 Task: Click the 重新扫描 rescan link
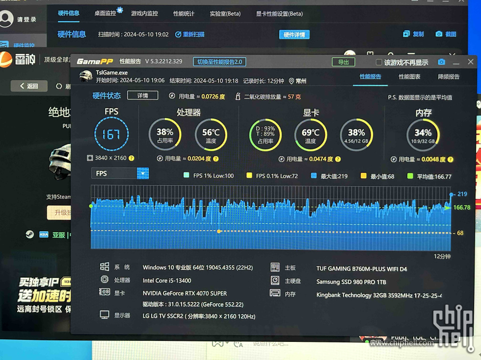(190, 34)
